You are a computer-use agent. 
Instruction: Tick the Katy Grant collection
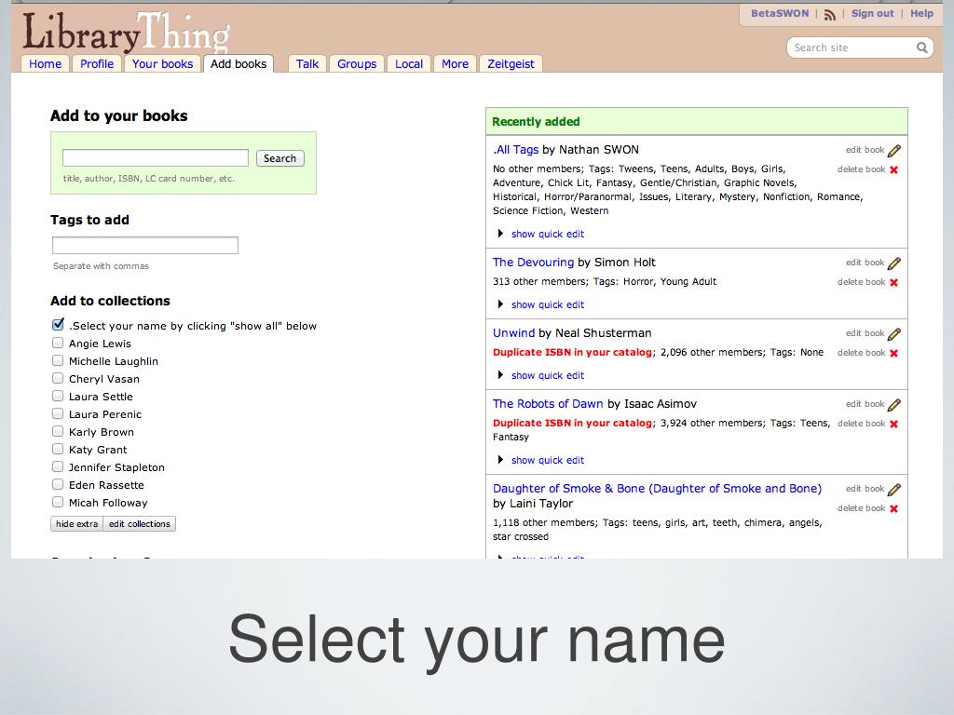coord(58,449)
